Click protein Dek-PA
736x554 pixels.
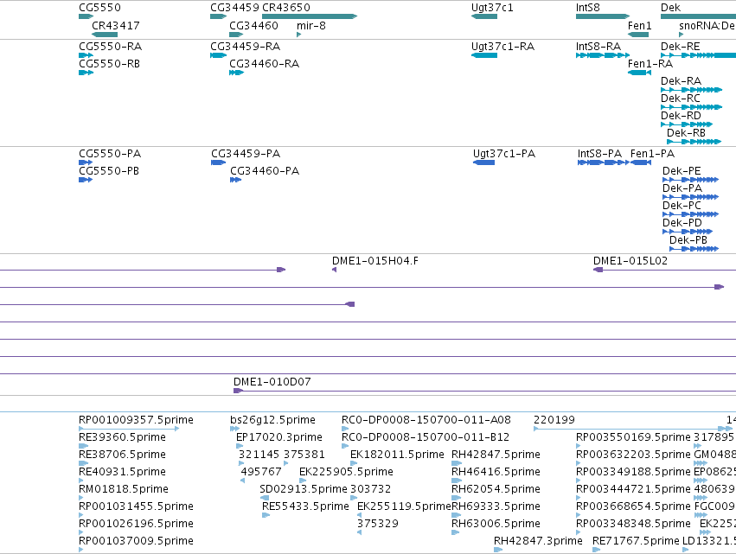click(682, 188)
